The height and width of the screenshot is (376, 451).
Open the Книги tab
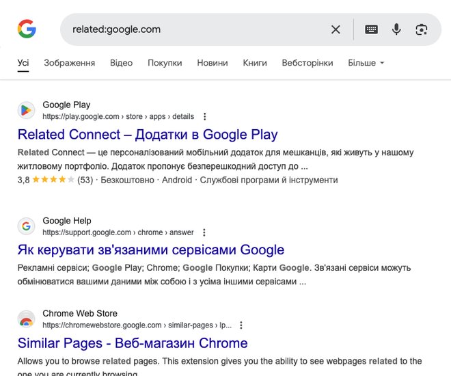tap(255, 63)
